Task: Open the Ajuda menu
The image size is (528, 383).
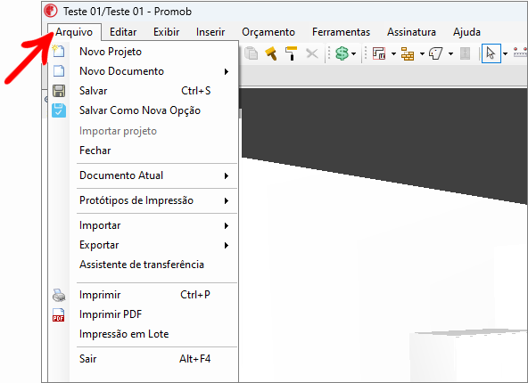Action: [466, 32]
